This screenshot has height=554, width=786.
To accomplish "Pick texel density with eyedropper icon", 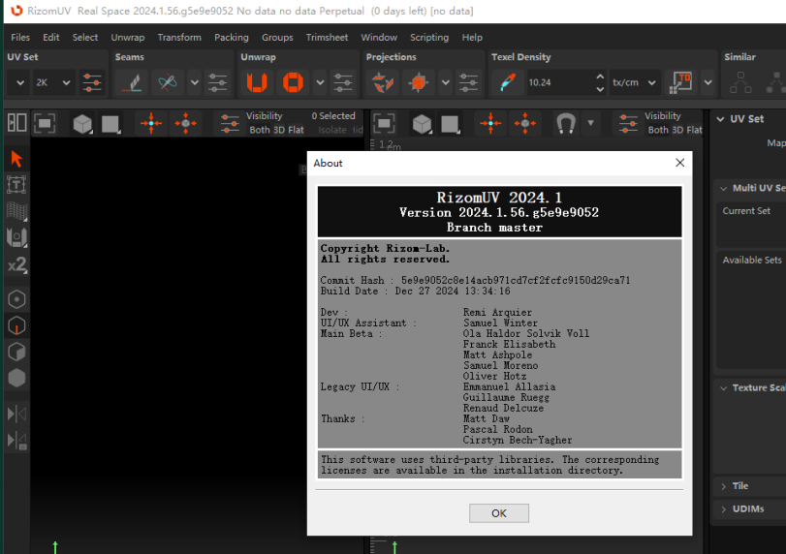I will 507,82.
